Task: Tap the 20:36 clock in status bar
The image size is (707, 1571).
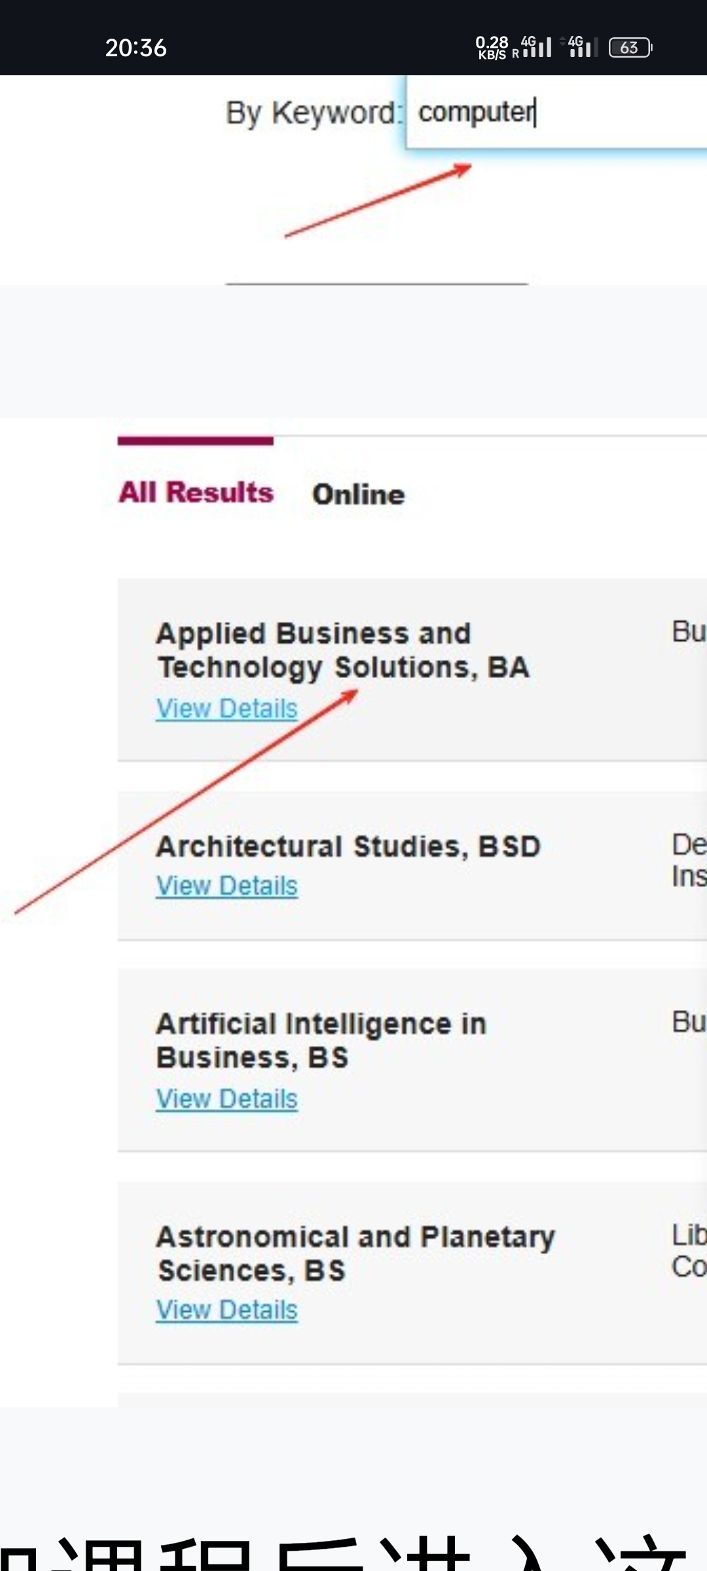Action: (136, 48)
